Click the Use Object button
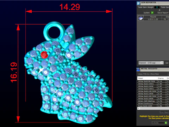 [164, 112]
